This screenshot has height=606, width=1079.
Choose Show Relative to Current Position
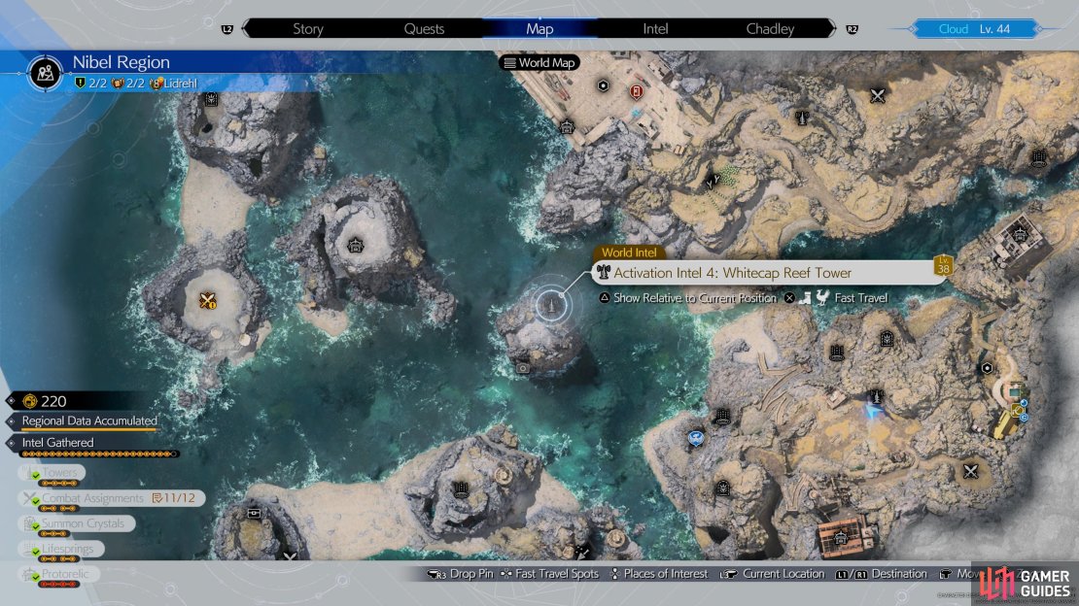click(687, 298)
